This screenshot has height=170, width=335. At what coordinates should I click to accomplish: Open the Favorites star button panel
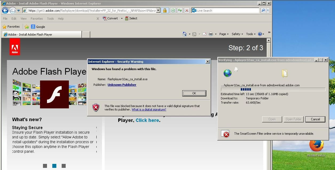coord(11,27)
